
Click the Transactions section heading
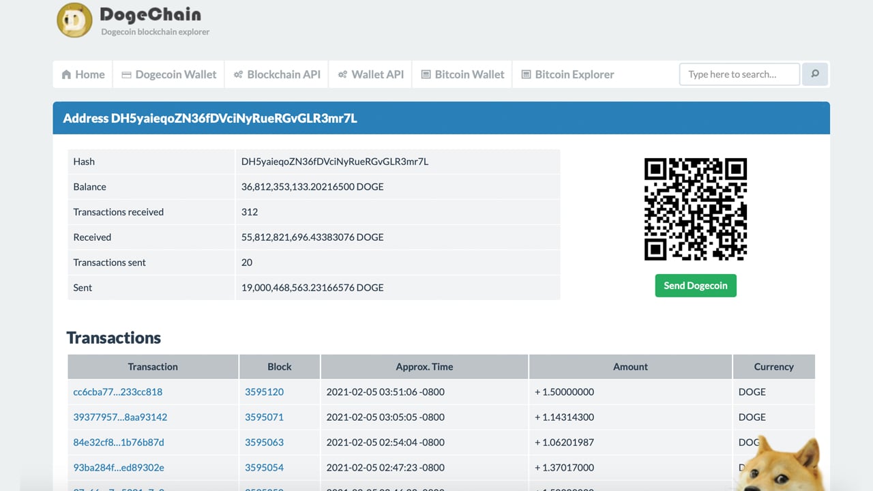[x=114, y=338]
